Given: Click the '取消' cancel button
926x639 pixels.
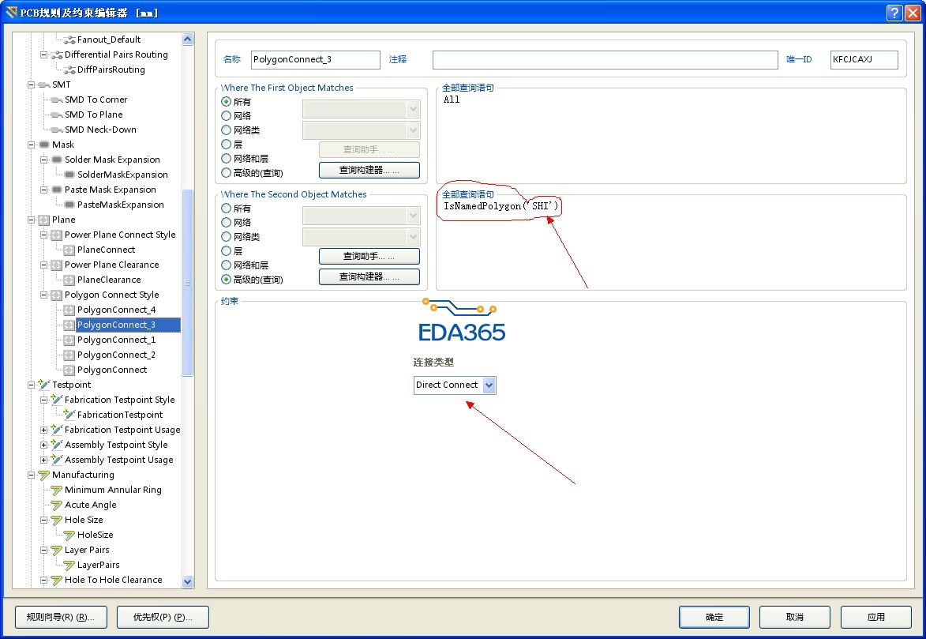Looking at the screenshot, I should pyautogui.click(x=795, y=617).
